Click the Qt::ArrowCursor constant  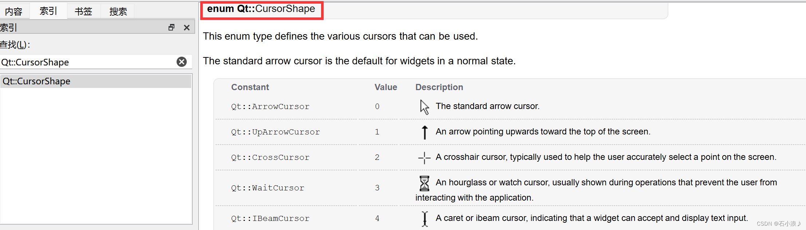coord(270,106)
